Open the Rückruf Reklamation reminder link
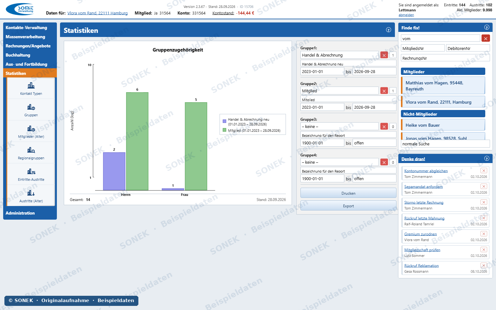The height and width of the screenshot is (310, 496). [x=421, y=265]
